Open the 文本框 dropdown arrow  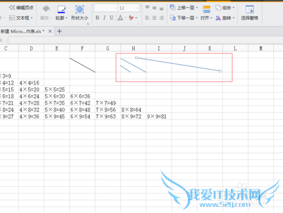(32, 18)
